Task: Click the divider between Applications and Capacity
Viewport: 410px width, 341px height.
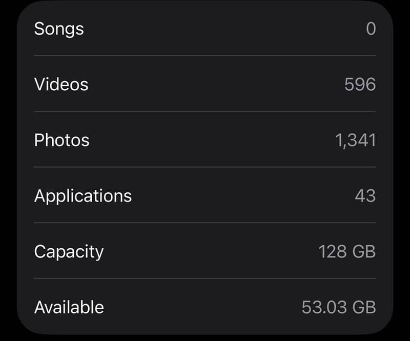Action: [x=205, y=223]
